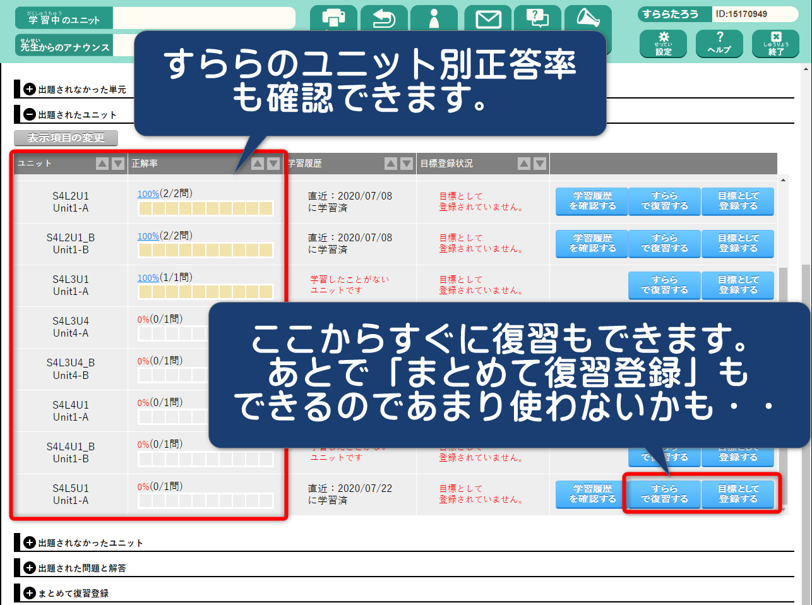This screenshot has width=812, height=605.
Task: Click the megaphone icon in toolbar
Action: [x=588, y=18]
